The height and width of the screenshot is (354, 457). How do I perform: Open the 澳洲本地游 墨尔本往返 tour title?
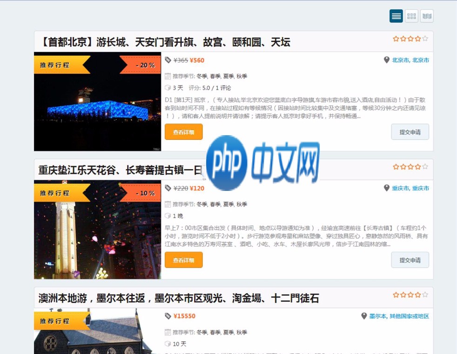click(x=179, y=298)
